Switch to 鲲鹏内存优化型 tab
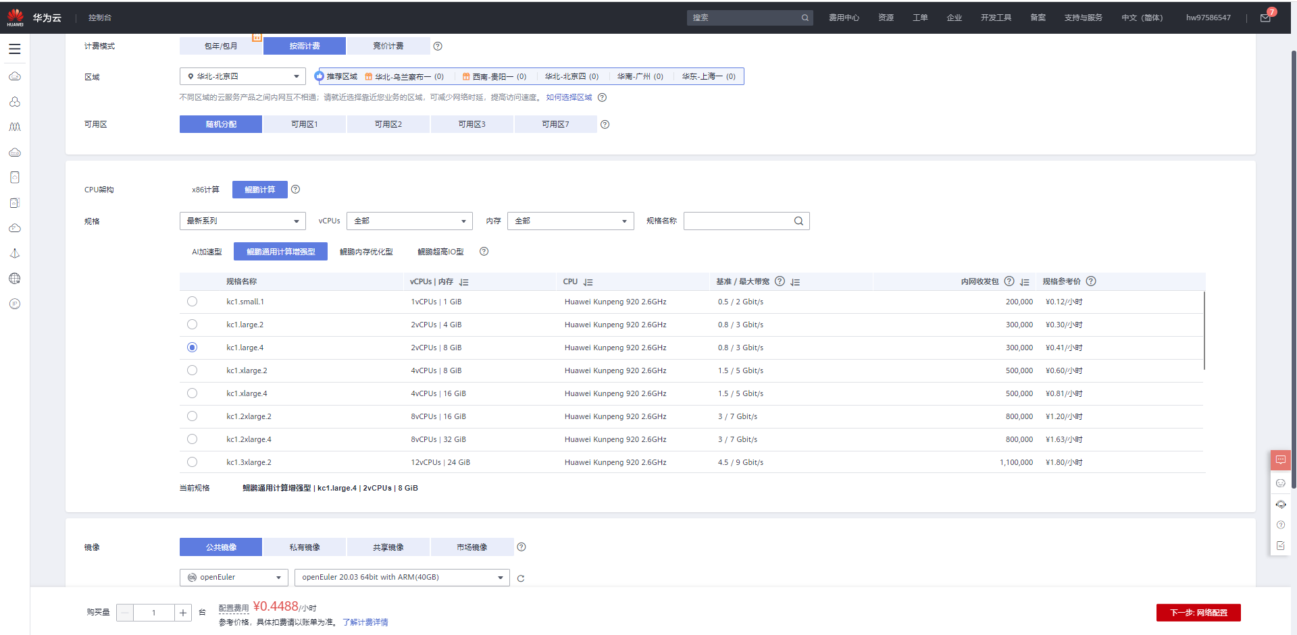This screenshot has height=635, width=1297. (x=366, y=252)
